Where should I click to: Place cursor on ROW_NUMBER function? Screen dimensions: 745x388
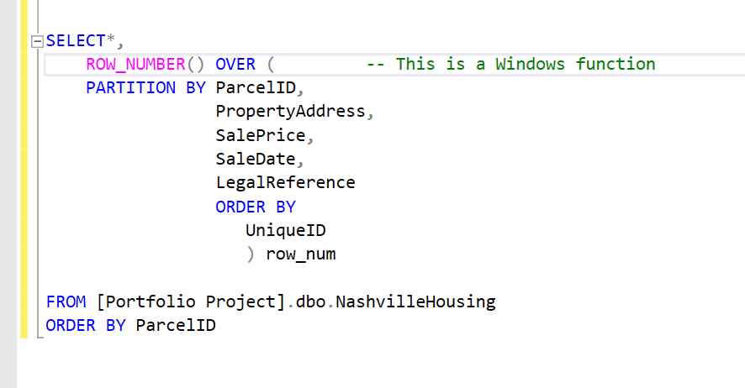pyautogui.click(x=135, y=64)
